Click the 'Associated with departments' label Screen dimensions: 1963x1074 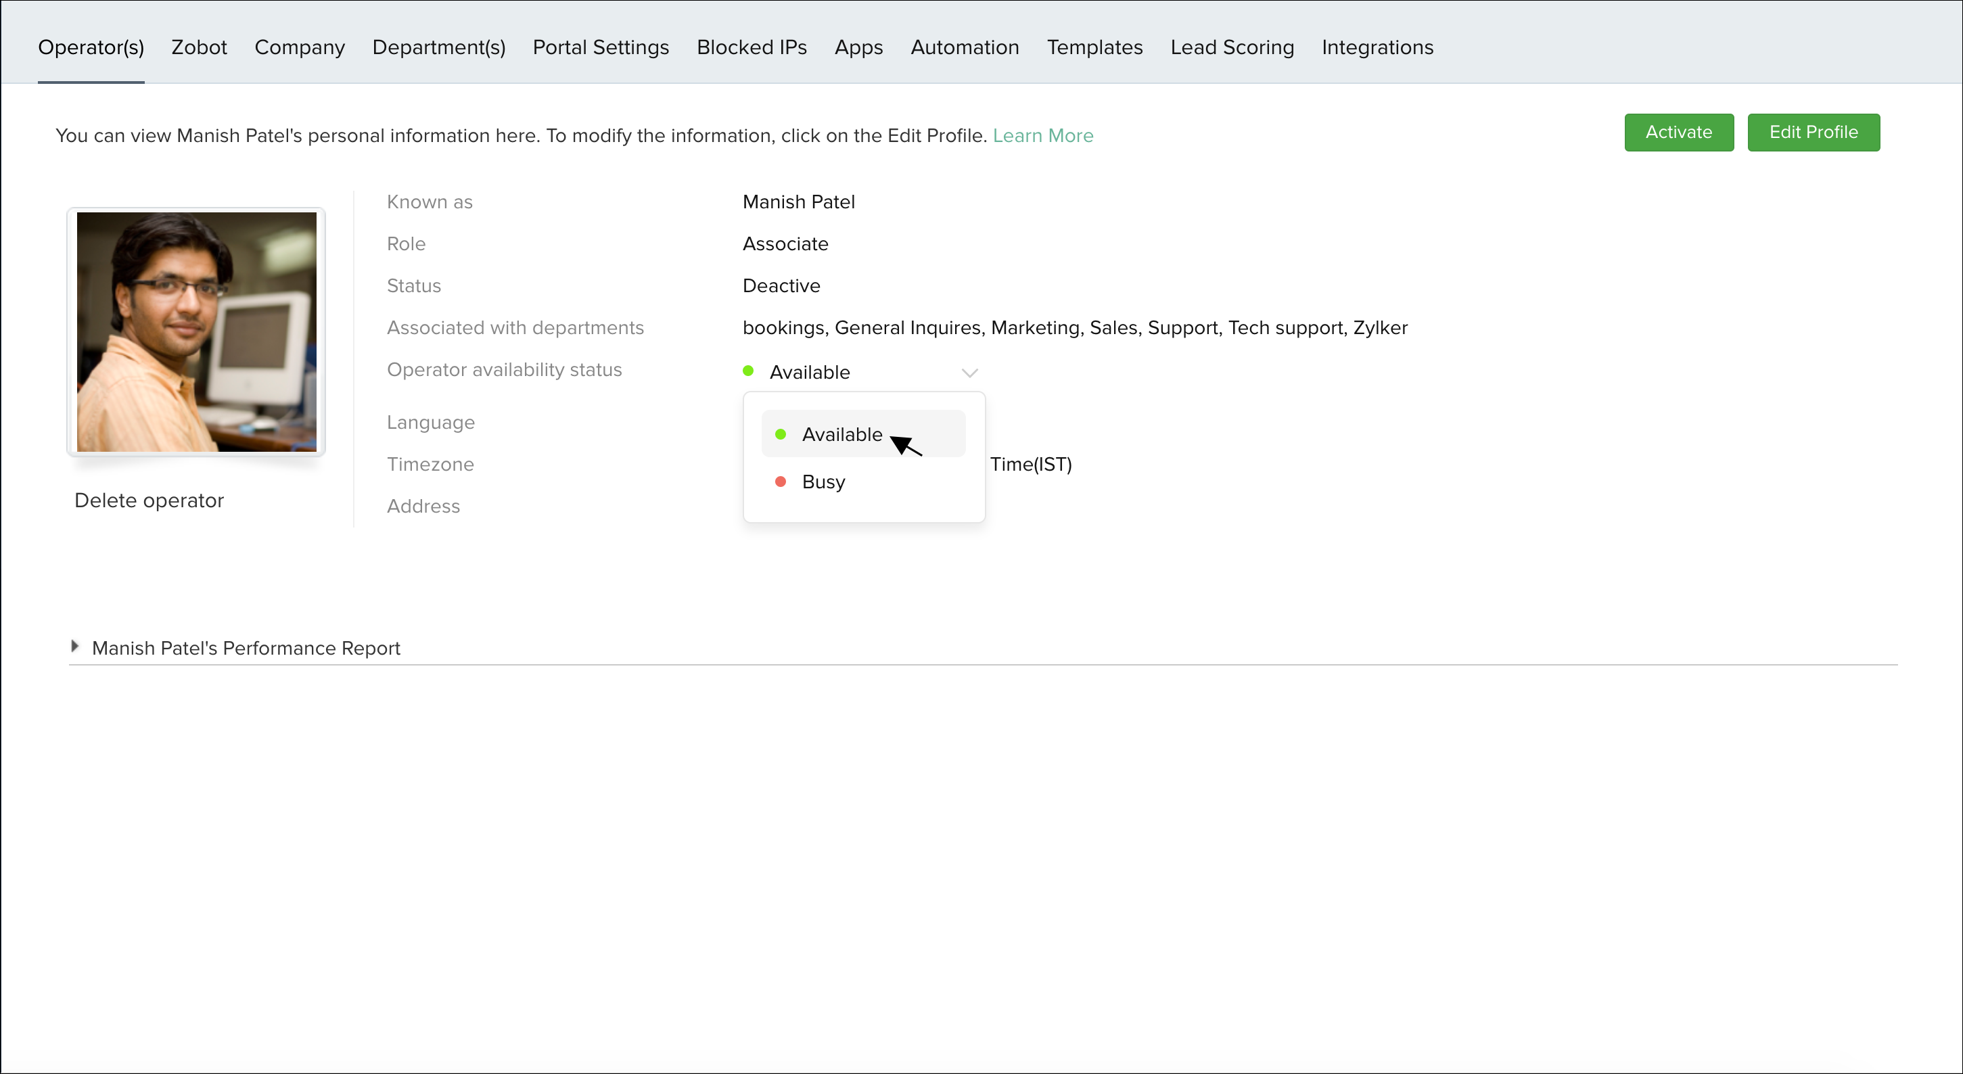(x=515, y=327)
